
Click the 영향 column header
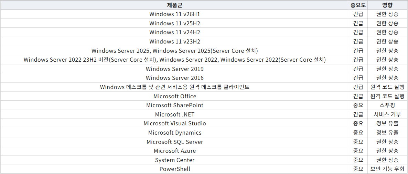click(x=387, y=5)
